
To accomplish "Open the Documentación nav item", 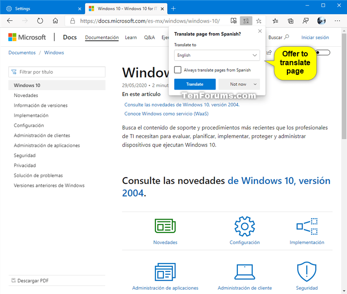I will click(x=102, y=37).
